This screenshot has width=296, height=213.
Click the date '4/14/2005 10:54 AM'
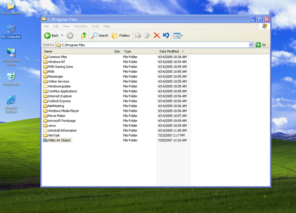coord(172,62)
